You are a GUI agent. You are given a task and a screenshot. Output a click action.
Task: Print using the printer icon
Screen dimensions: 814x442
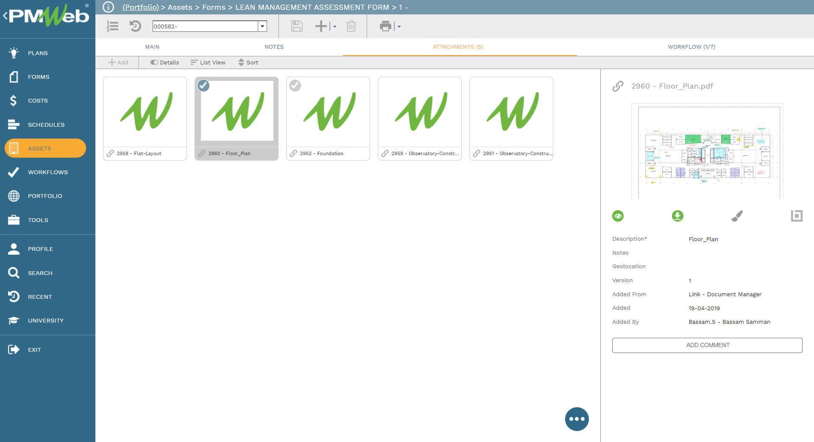pos(385,26)
